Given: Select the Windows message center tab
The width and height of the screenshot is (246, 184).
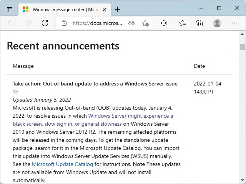Looking at the screenshot, I should (61, 9).
